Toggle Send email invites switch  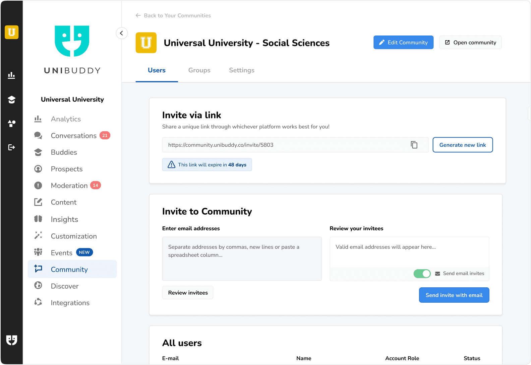[422, 274]
